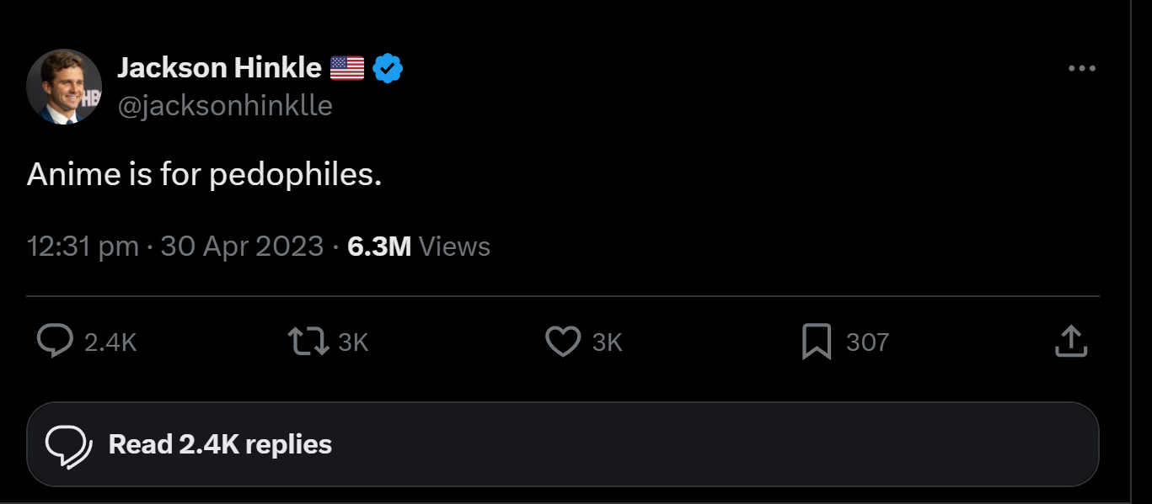The image size is (1152, 504).
Task: Click the chat bubbles icon in the replies bar
Action: pos(68,445)
